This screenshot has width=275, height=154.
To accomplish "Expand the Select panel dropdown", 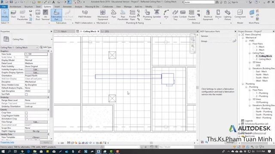I will [x=5, y=23].
